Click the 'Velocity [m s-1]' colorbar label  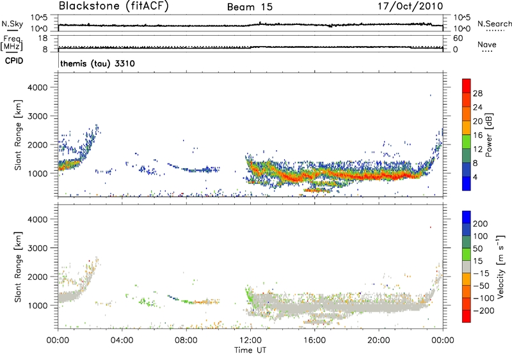500,266
